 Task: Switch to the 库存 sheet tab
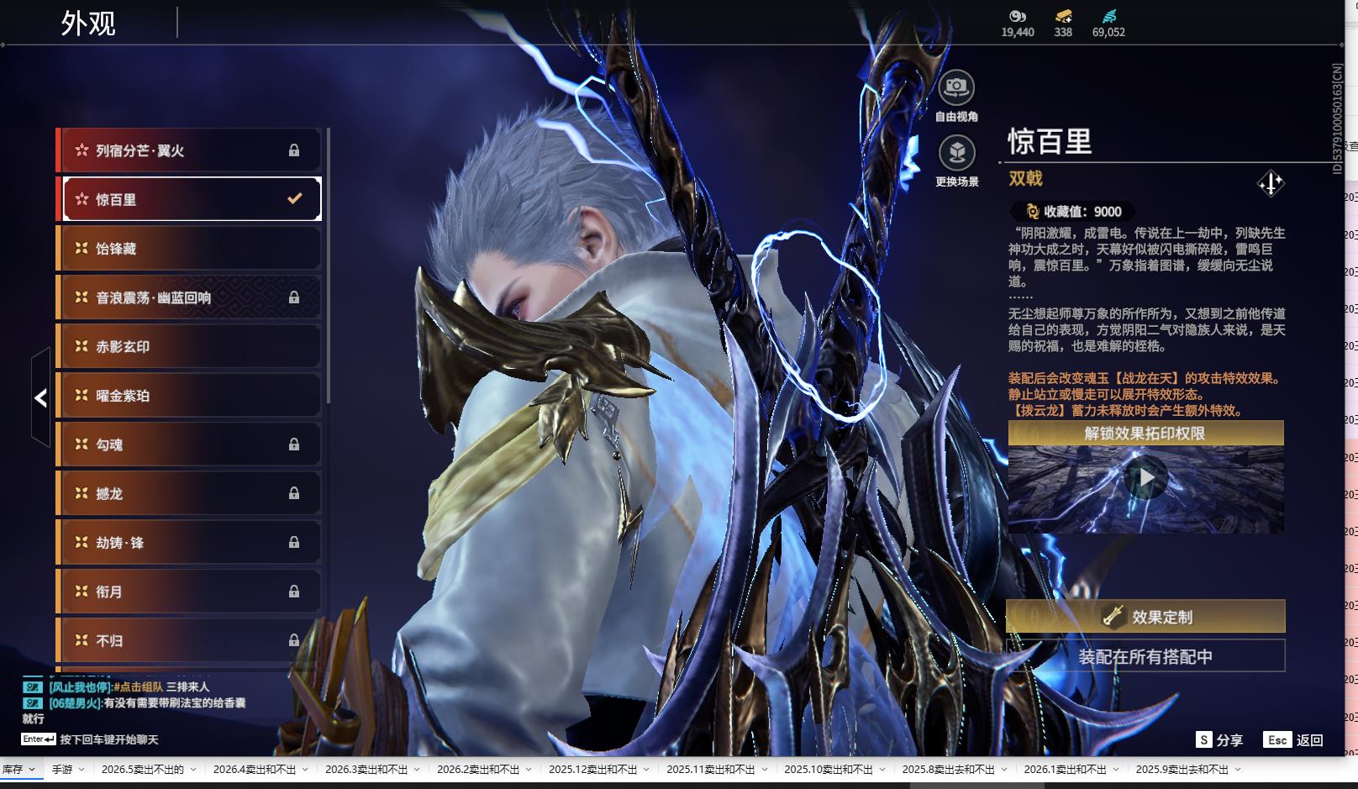pos(13,770)
